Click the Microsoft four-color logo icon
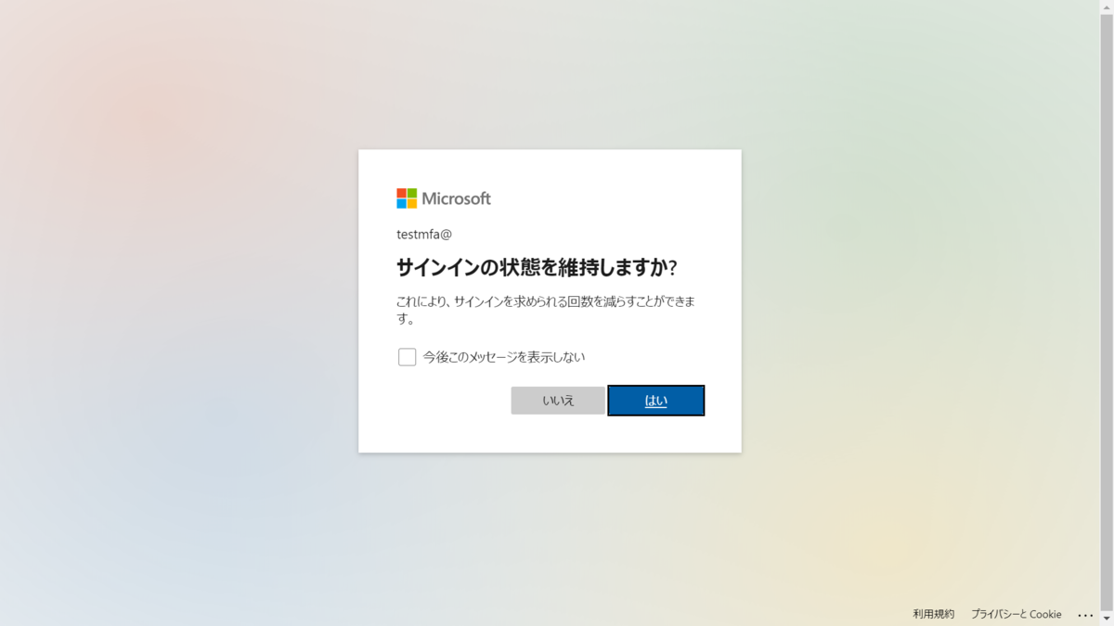Viewport: 1114px width, 626px height. point(407,198)
